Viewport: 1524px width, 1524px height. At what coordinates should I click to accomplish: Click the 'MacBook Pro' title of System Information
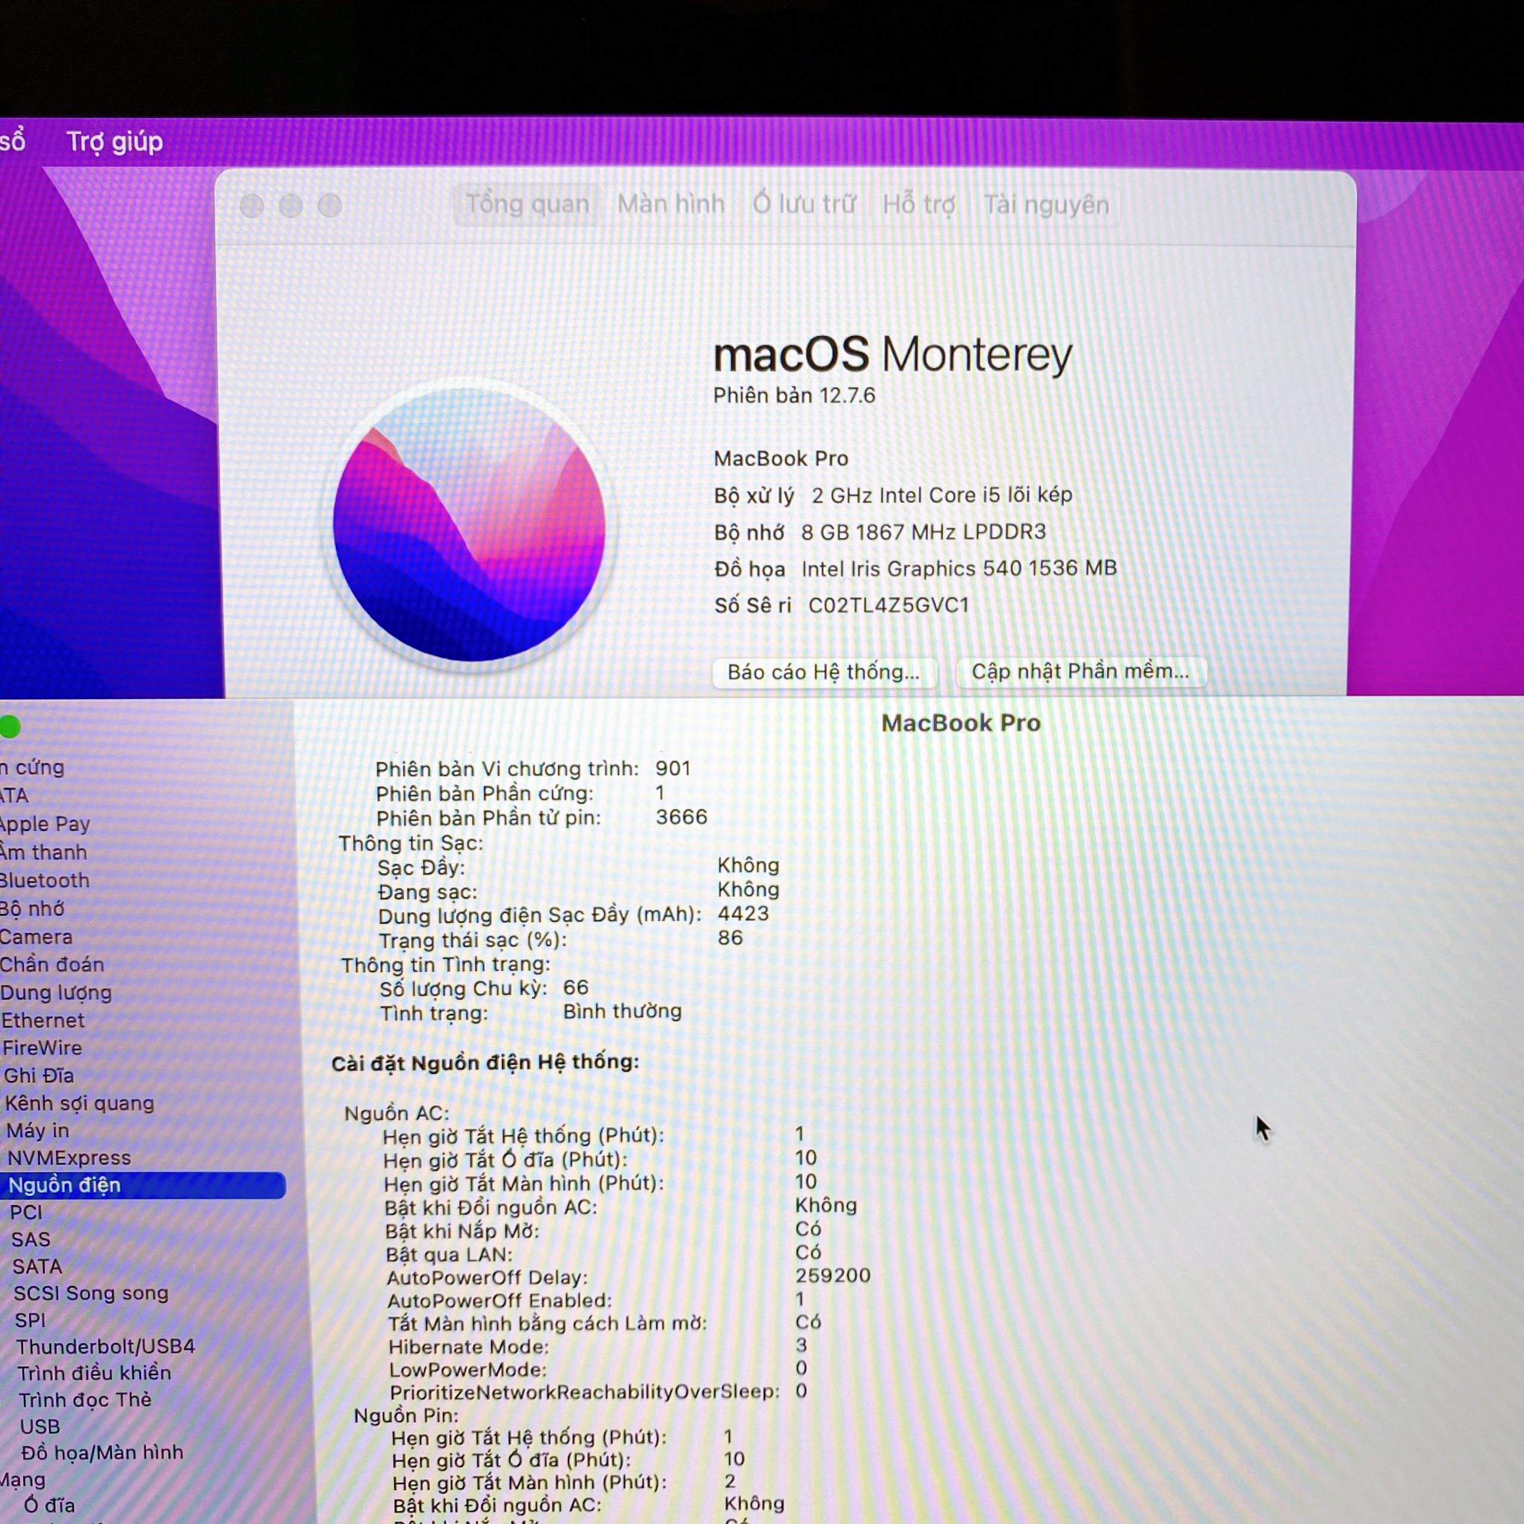pos(961,723)
